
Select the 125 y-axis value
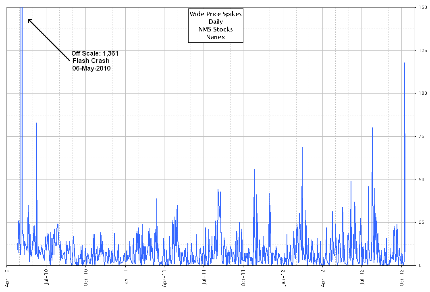click(423, 50)
